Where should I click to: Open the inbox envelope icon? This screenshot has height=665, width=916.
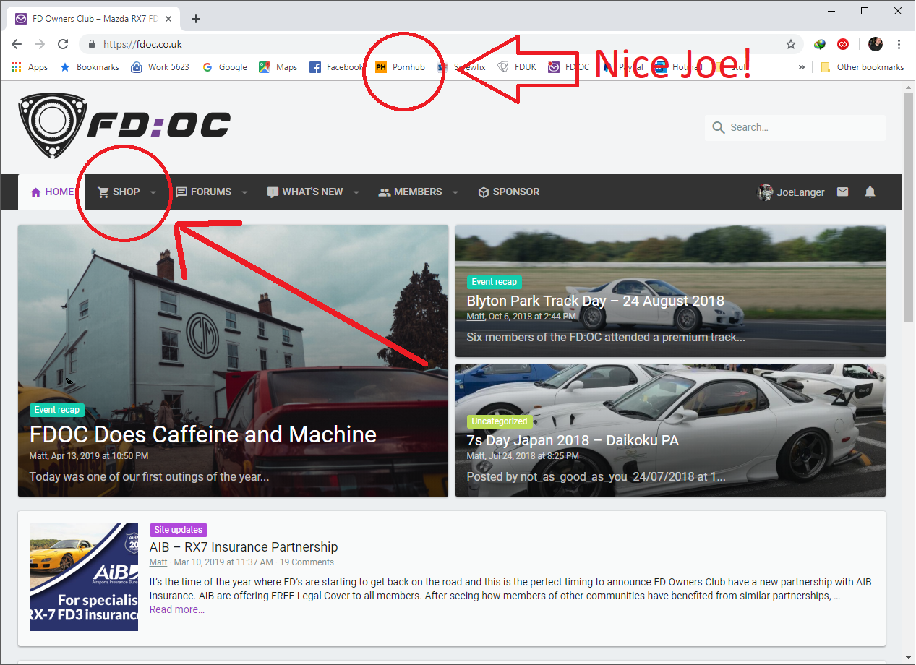pos(842,192)
